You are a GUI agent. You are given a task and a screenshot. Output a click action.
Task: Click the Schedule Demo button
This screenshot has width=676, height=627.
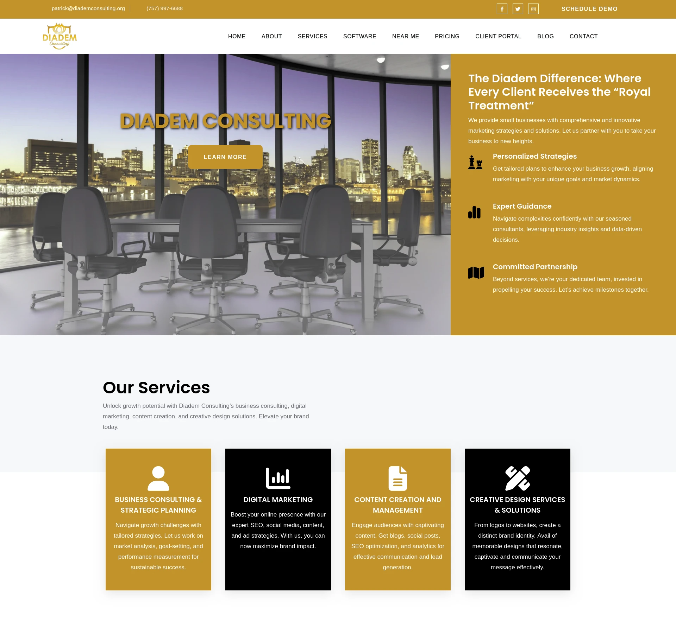tap(589, 9)
